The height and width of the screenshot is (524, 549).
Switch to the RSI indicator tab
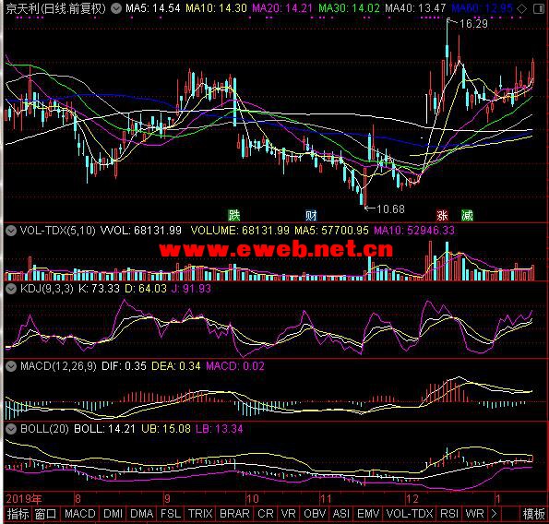point(449,514)
